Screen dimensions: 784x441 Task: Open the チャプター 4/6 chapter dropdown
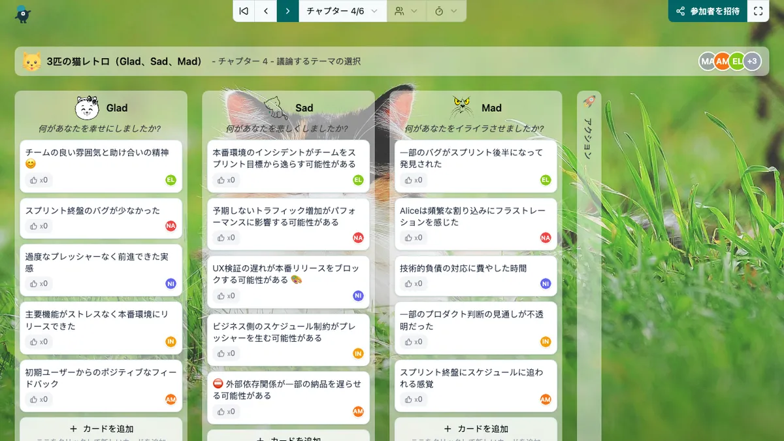342,11
